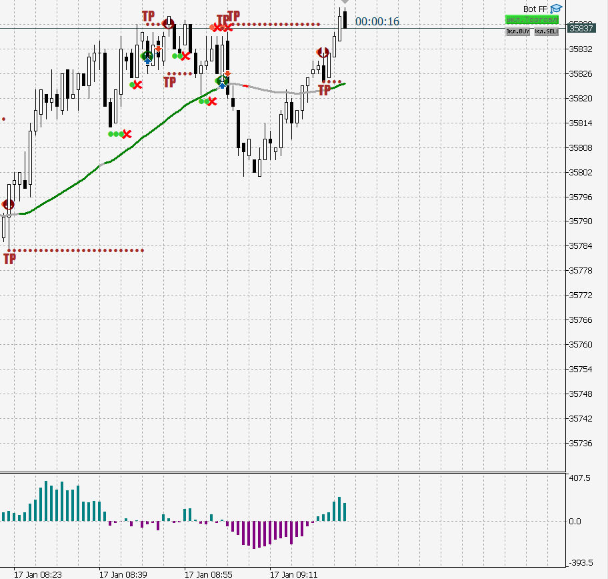Image resolution: width=608 pixels, height=579 pixels.
Task: Click the blue graduation cap expert advisor icon
Action: click(x=556, y=9)
